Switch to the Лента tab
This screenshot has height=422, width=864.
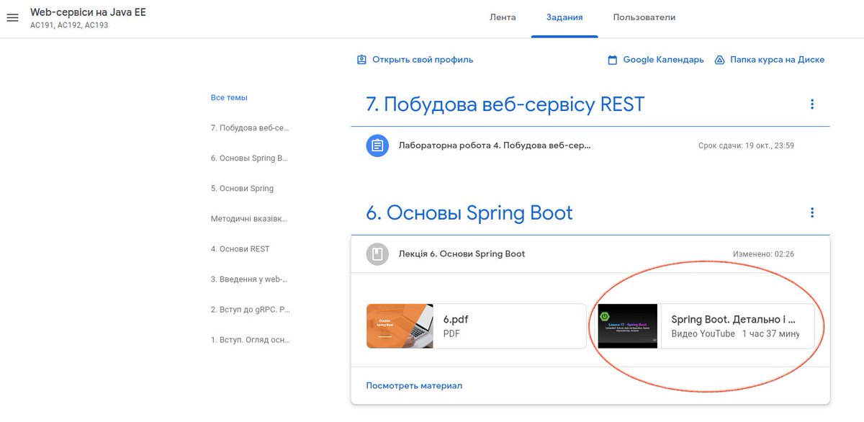[503, 17]
